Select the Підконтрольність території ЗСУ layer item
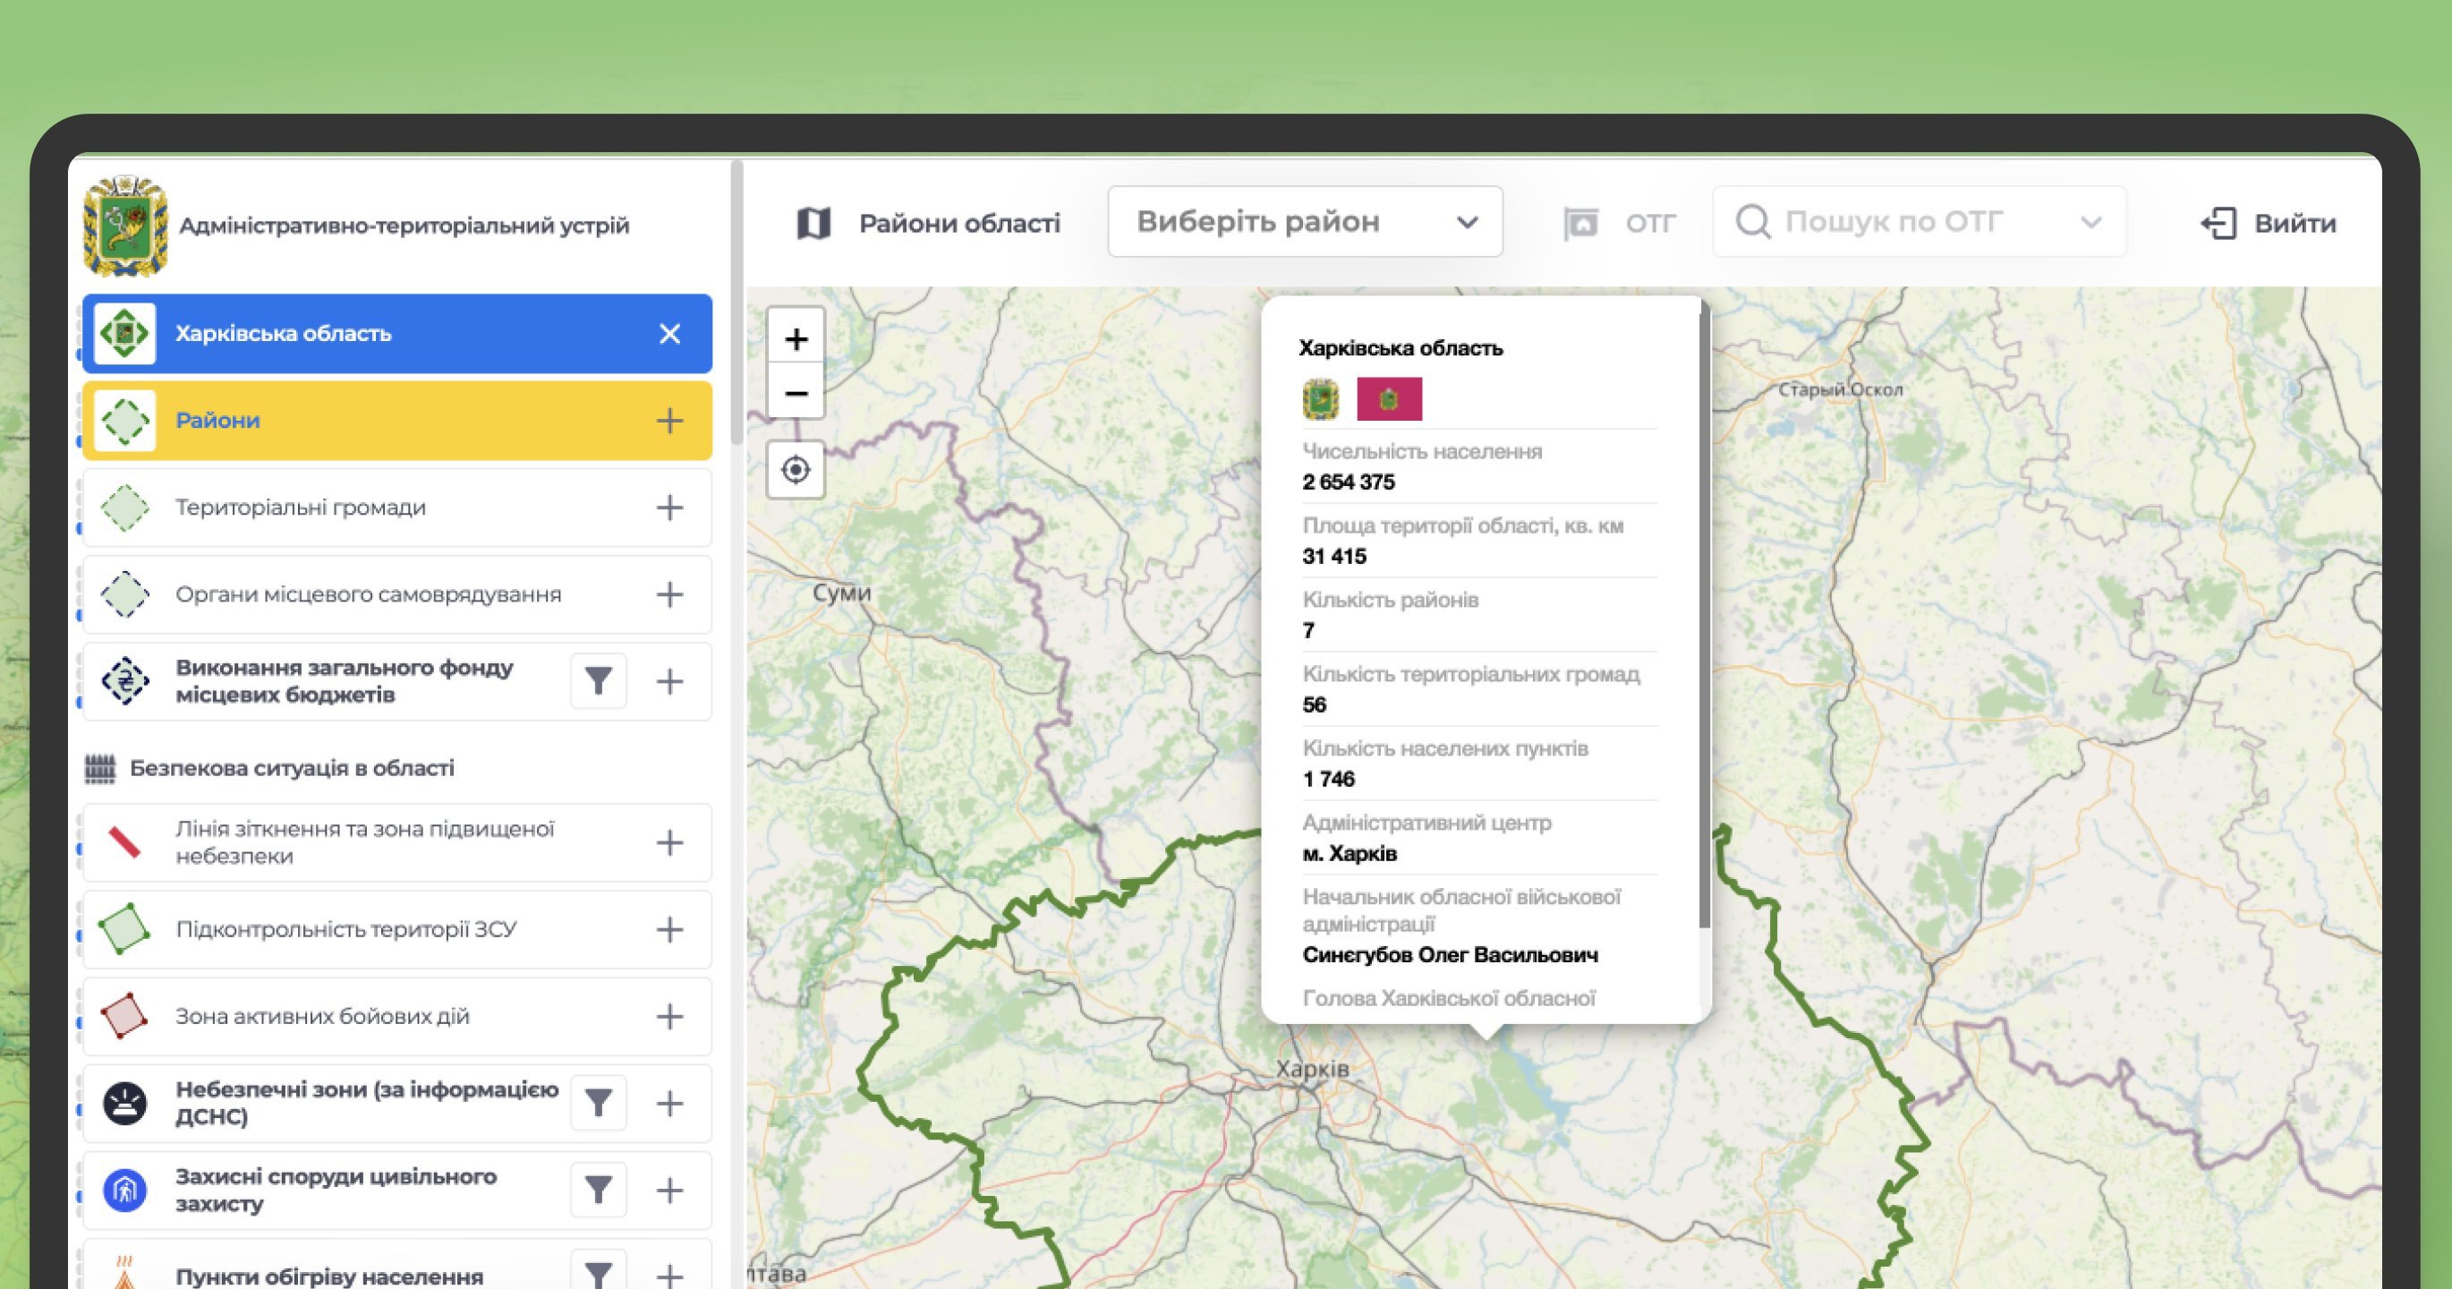 click(x=345, y=930)
